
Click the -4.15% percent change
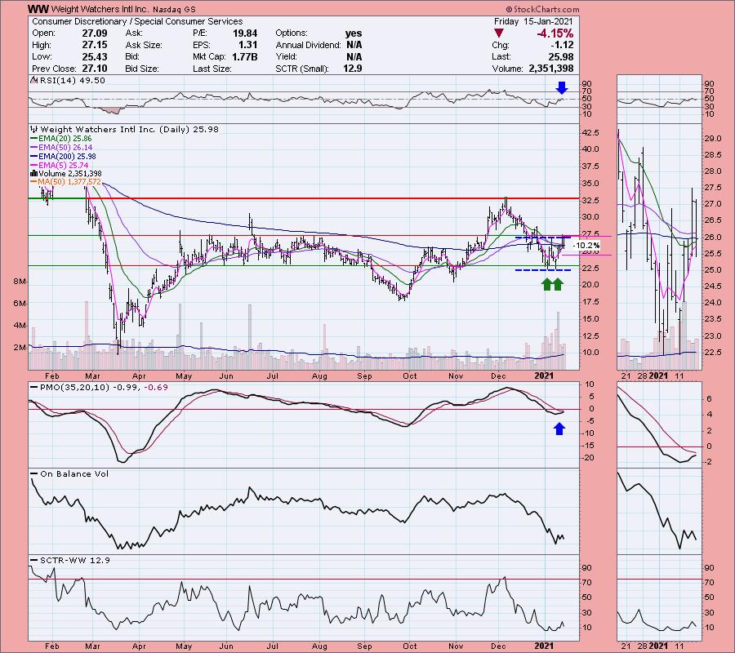(555, 33)
